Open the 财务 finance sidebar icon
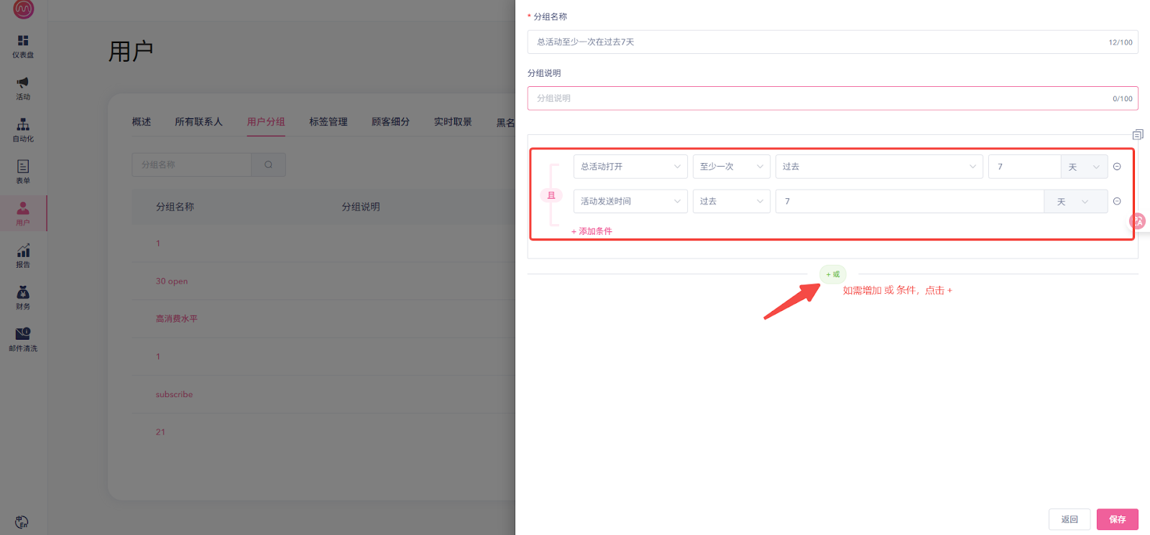Screen dimensions: 1150x535 click(23, 297)
